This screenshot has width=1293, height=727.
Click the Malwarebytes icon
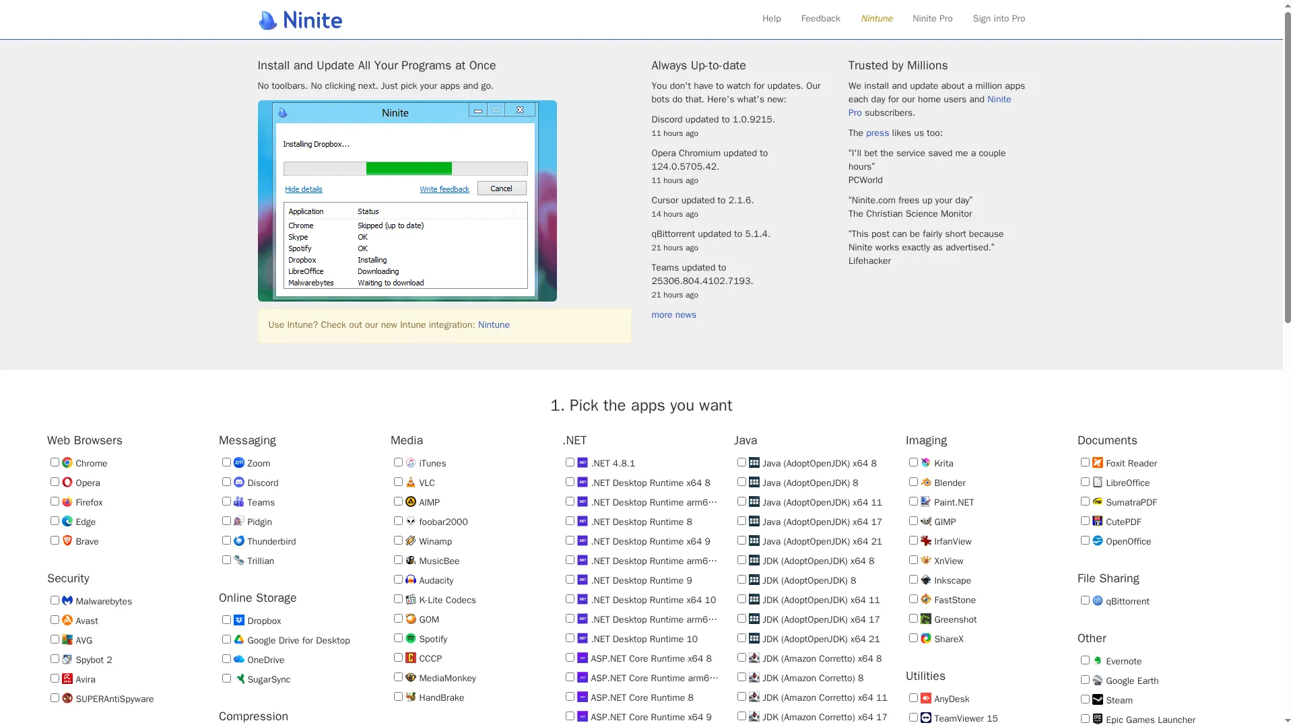pyautogui.click(x=67, y=601)
